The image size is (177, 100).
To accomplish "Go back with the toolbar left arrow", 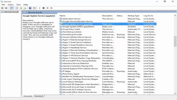I will 2,8.
